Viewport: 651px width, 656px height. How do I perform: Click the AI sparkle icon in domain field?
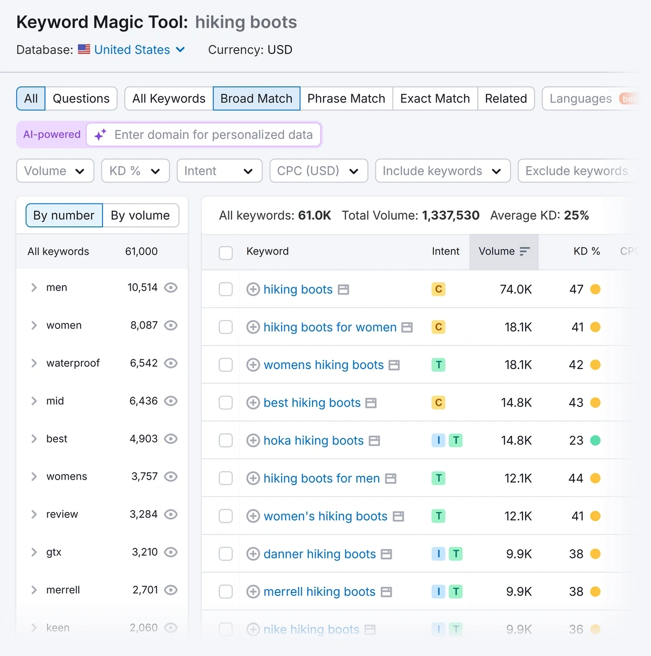point(100,135)
